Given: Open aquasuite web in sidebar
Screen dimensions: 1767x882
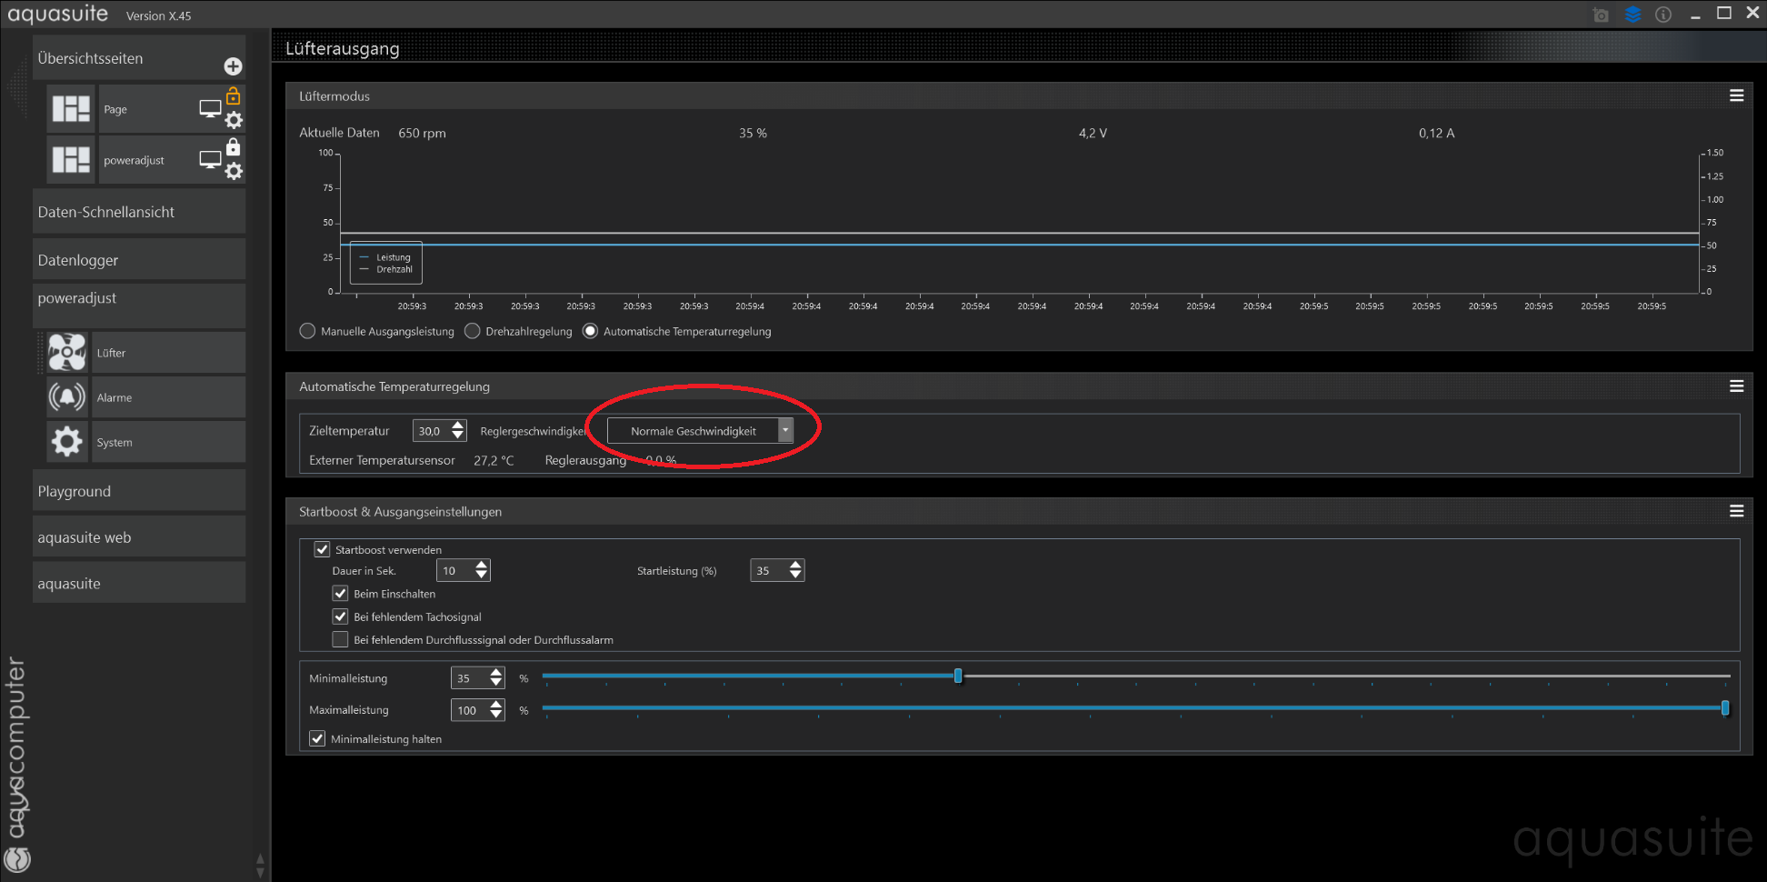Looking at the screenshot, I should click(x=138, y=537).
